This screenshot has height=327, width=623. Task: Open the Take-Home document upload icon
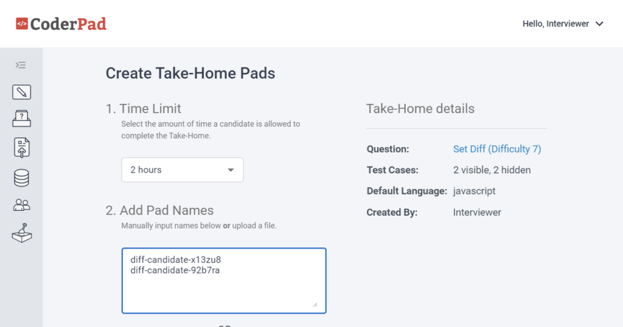21,148
